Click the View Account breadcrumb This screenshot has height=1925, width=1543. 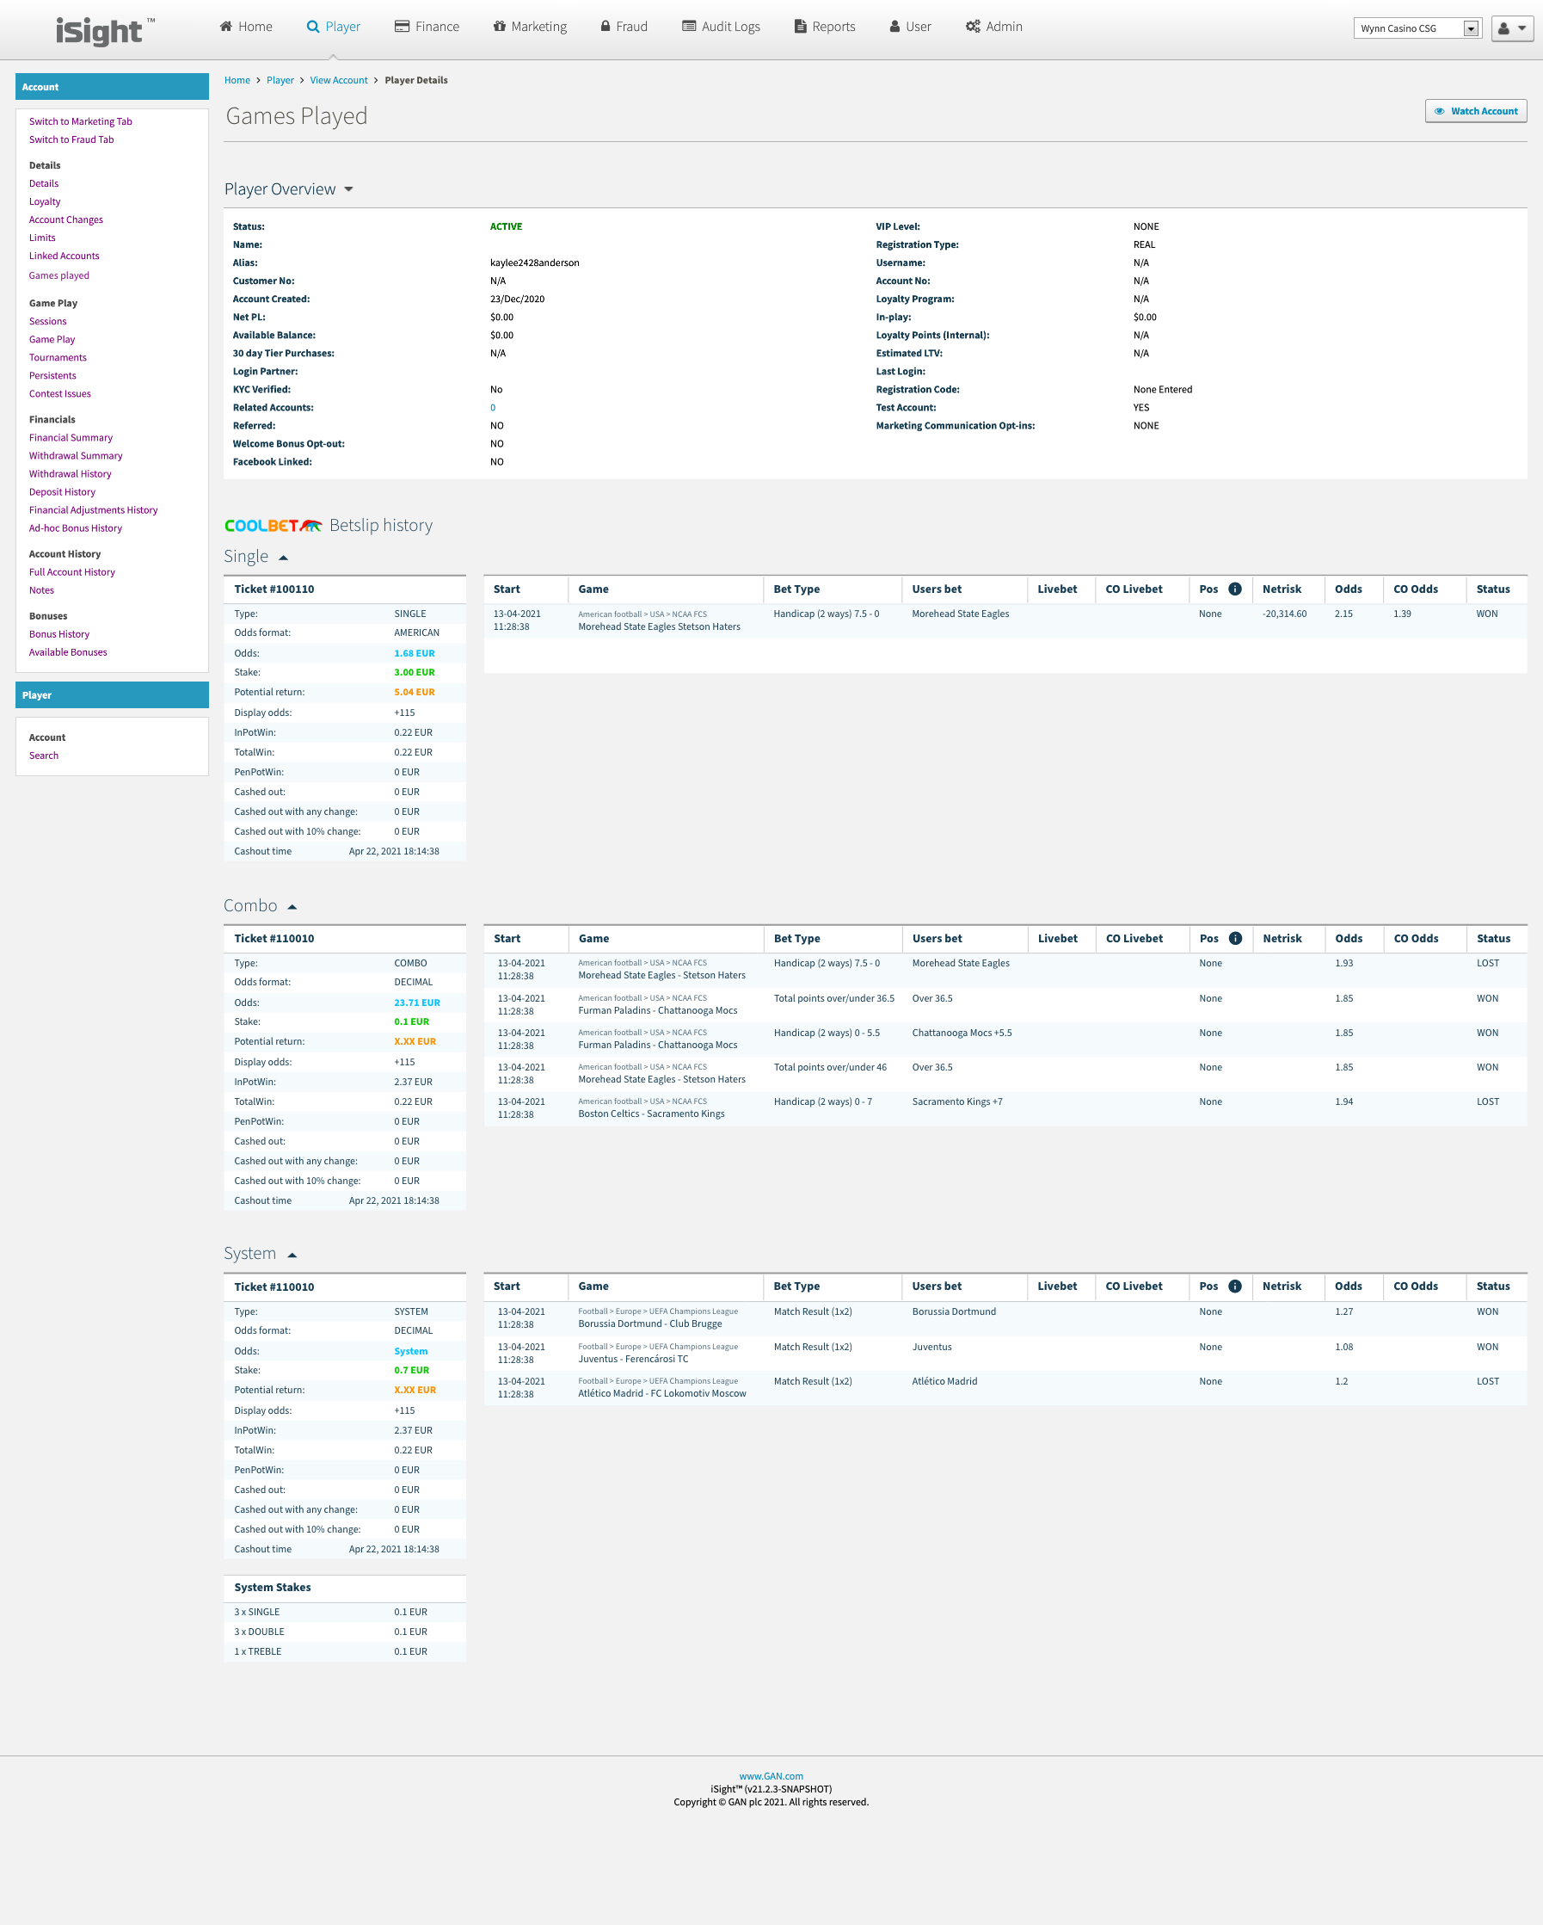338,80
